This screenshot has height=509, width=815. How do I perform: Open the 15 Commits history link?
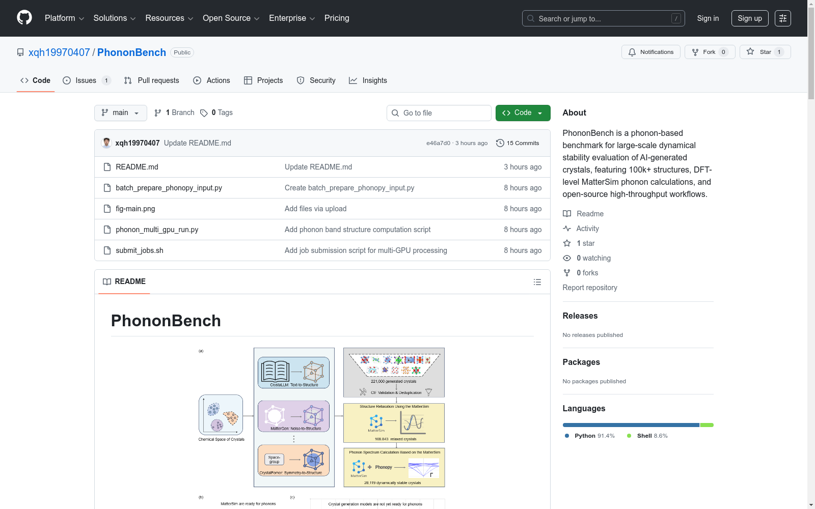click(518, 143)
